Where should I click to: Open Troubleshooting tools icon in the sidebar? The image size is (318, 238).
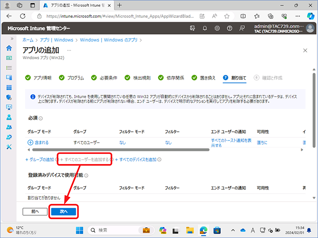coord(9,147)
